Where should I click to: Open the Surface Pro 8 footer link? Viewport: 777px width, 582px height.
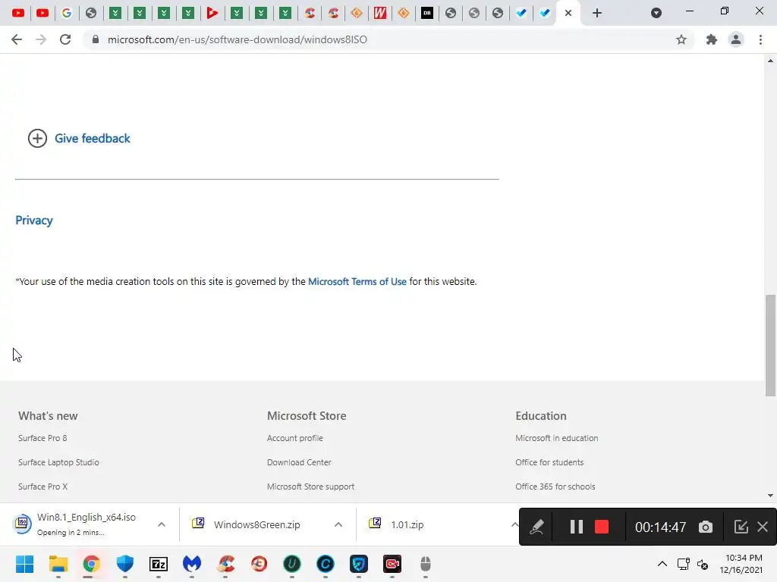[x=42, y=438]
